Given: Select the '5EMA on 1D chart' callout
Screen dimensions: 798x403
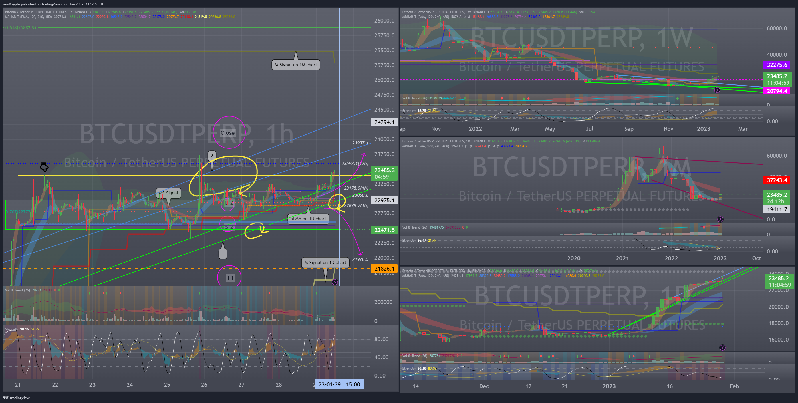Looking at the screenshot, I should tap(308, 219).
